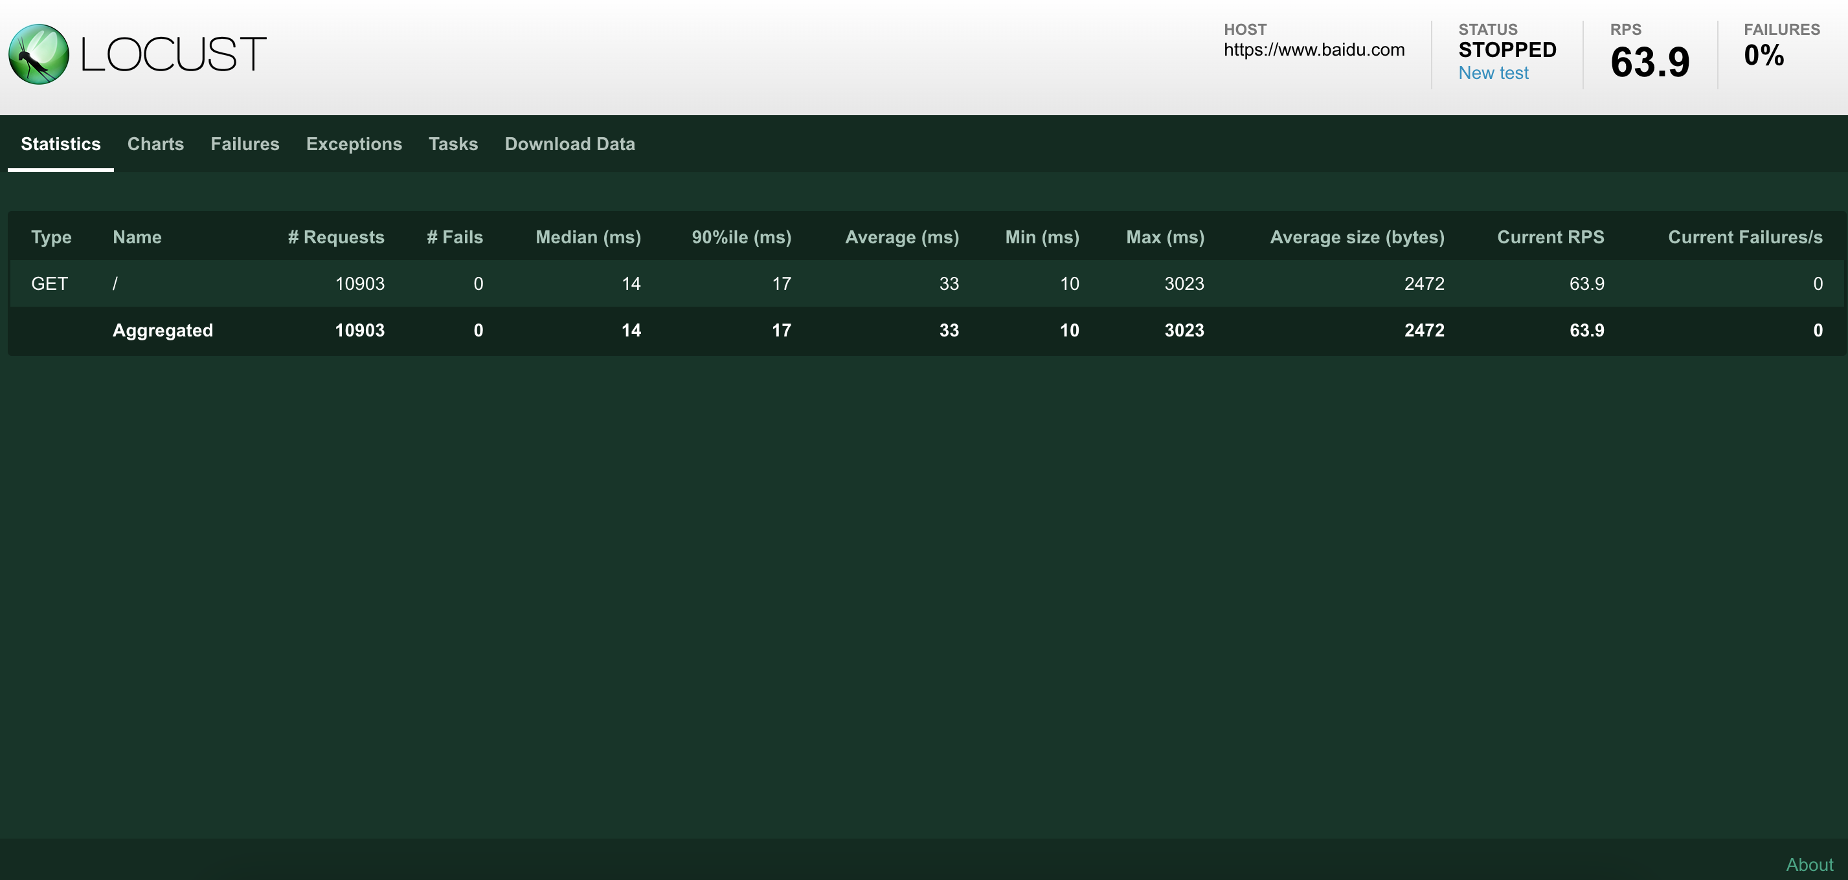The image size is (1848, 880).
Task: Sort by Current RPS column header
Action: (x=1550, y=237)
